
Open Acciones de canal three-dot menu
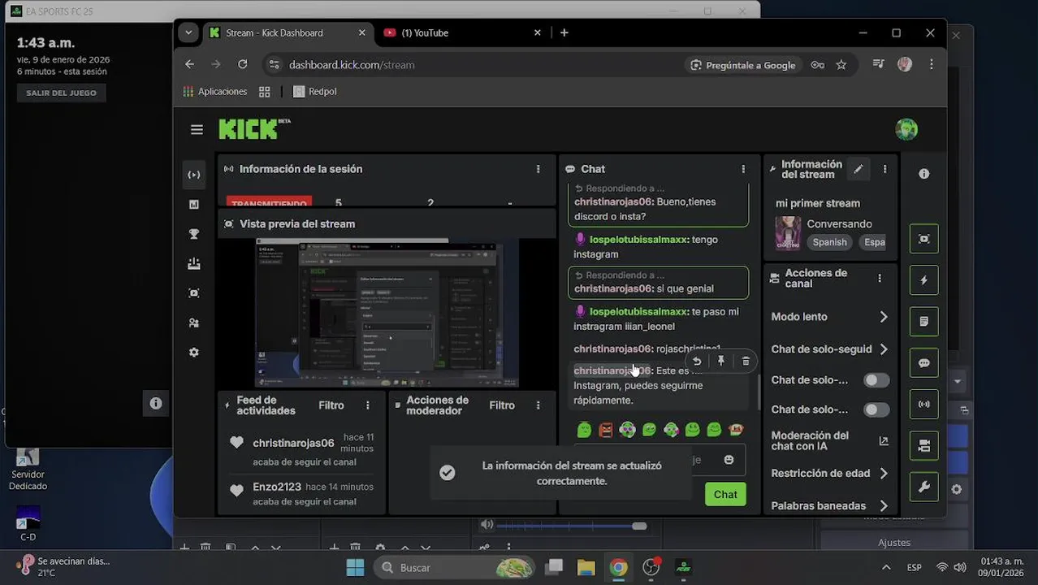[x=880, y=278]
